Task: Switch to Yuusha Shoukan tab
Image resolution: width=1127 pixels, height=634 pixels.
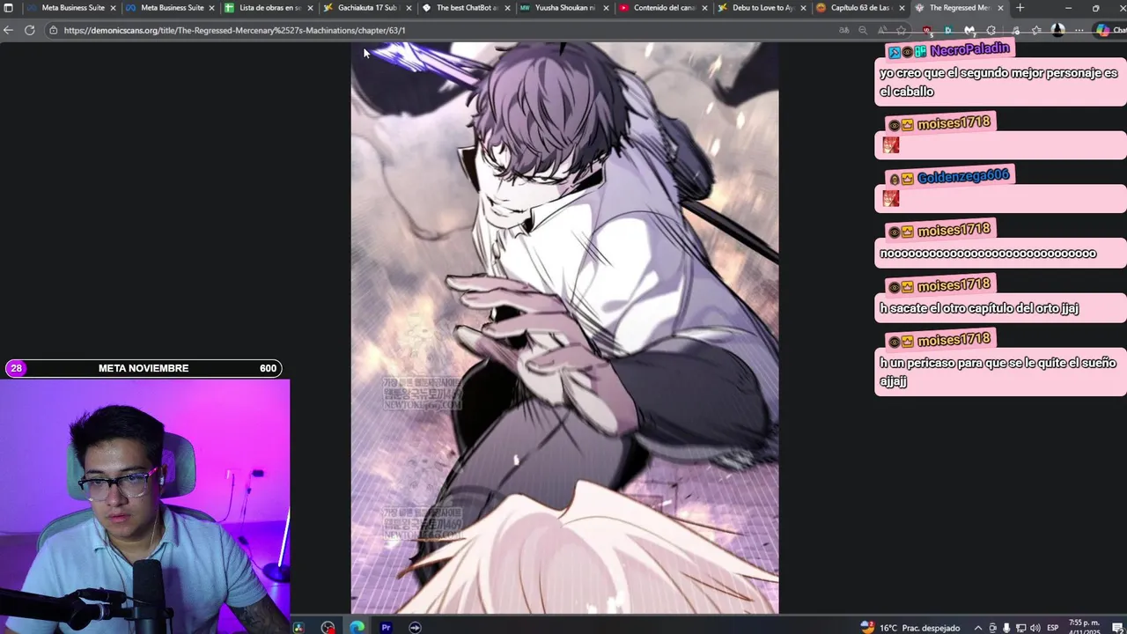Action: 563,8
